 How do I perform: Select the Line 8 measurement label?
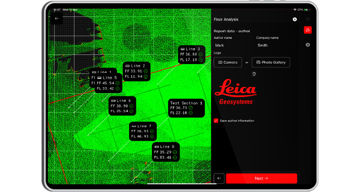pos(166,152)
